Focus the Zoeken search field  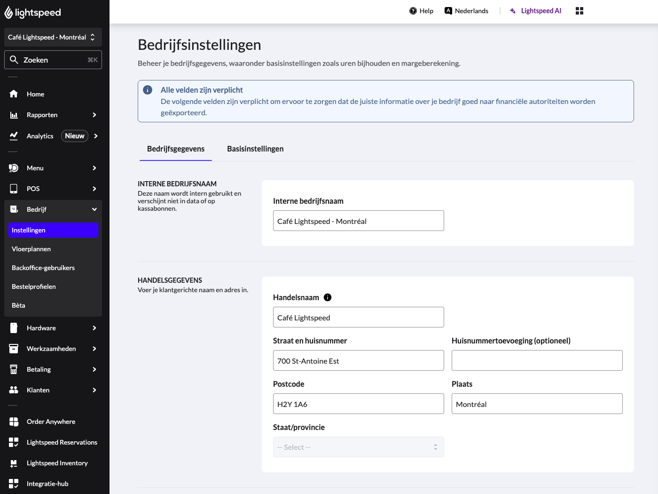53,60
